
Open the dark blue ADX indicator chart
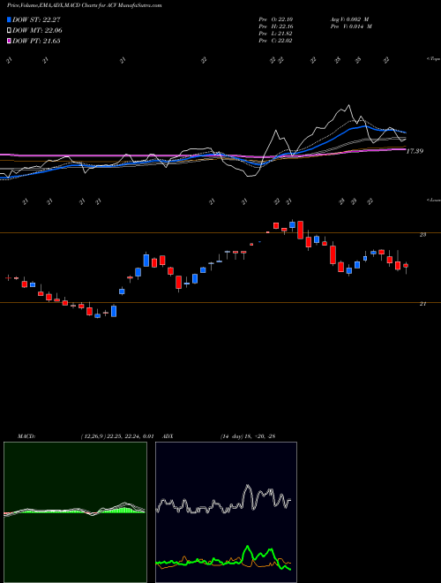(226, 512)
